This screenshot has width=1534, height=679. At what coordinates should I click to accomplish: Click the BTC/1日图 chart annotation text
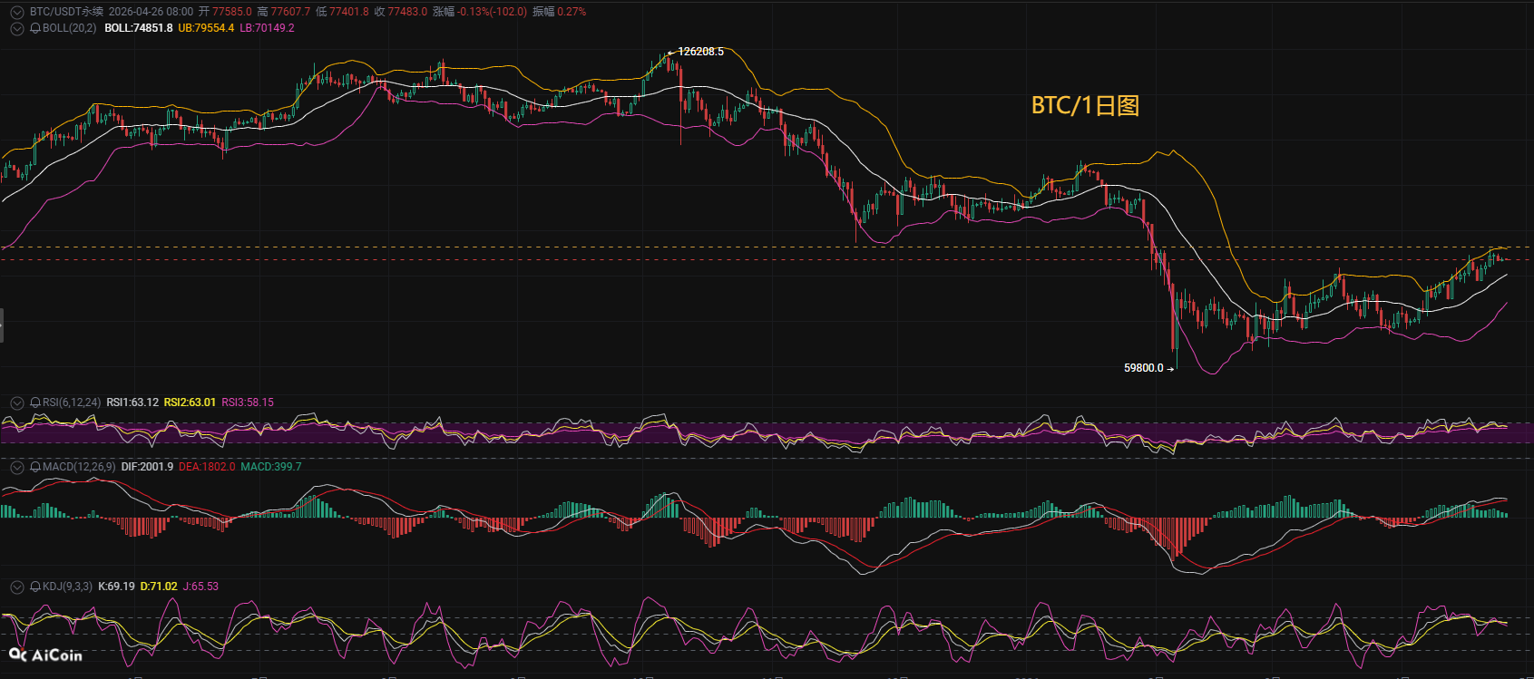[x=1085, y=105]
